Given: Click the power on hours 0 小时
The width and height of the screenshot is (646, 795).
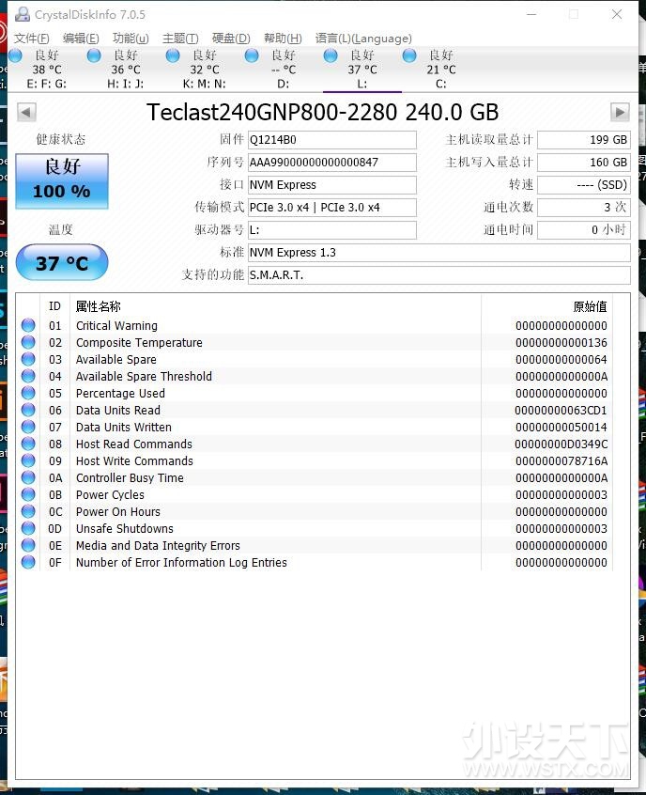Looking at the screenshot, I should point(584,230).
